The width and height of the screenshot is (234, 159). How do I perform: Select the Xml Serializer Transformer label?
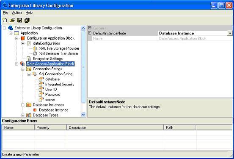(58, 53)
